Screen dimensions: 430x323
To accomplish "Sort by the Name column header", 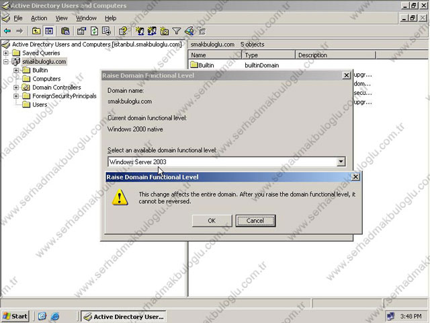I will tap(215, 55).
